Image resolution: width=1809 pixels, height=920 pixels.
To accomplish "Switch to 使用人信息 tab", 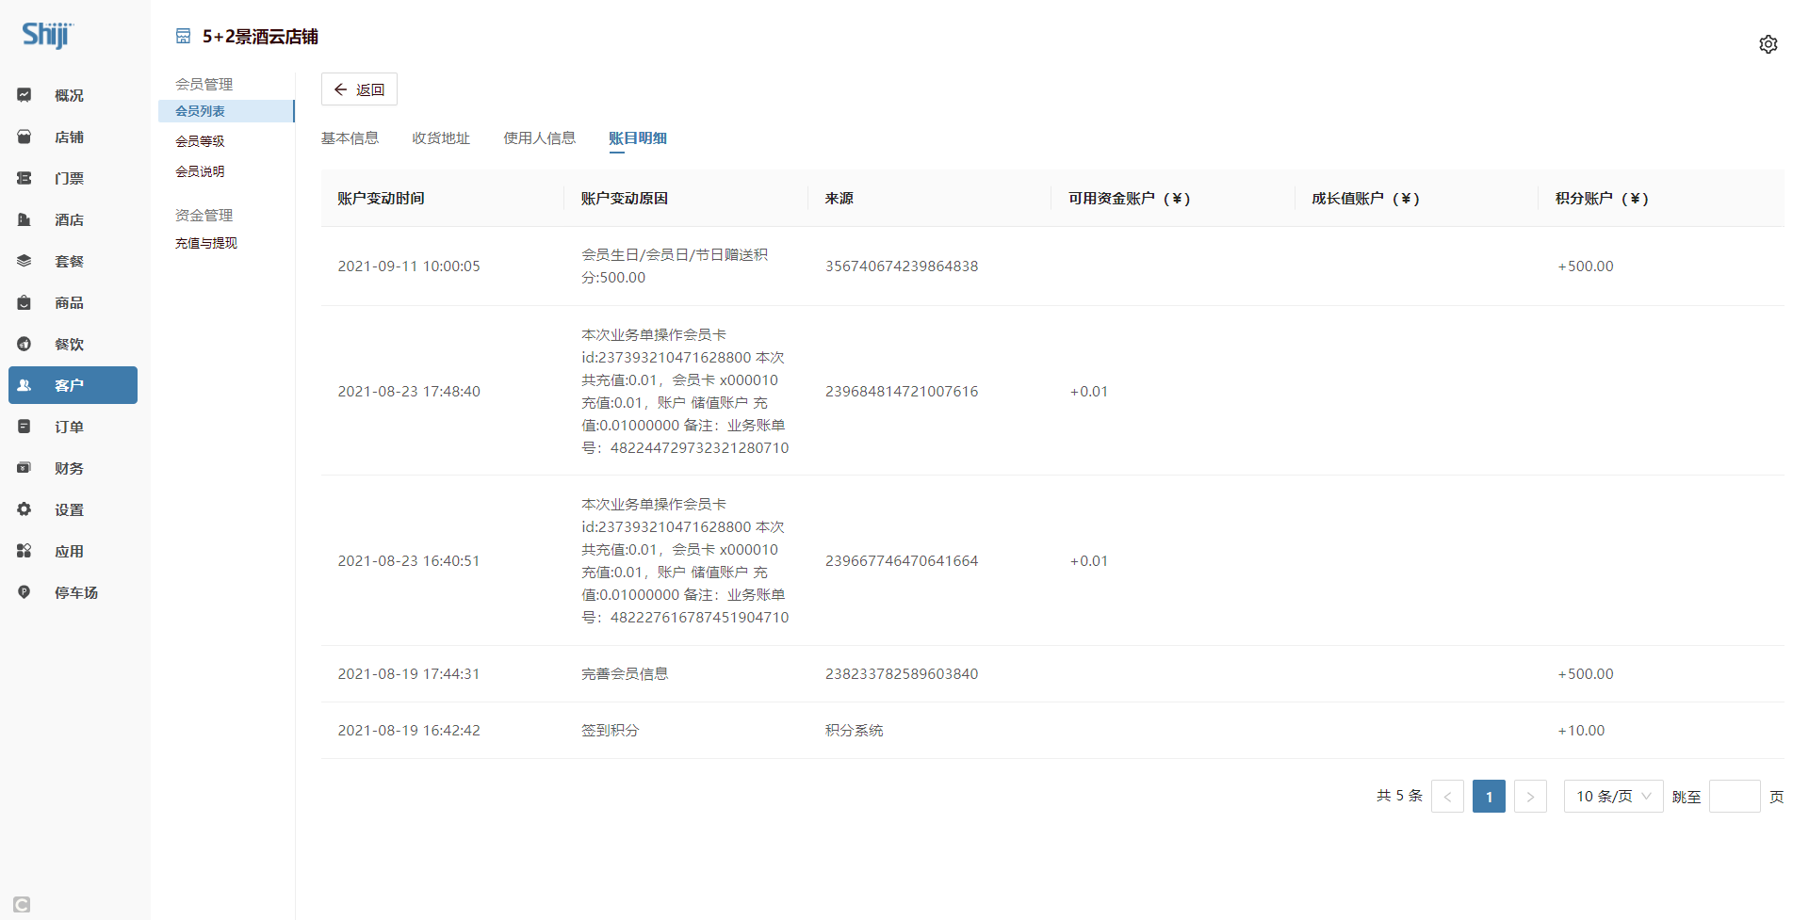I will pos(539,138).
